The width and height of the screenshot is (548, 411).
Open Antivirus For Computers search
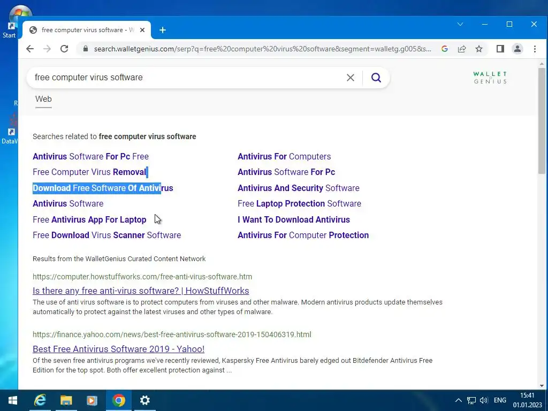click(284, 157)
